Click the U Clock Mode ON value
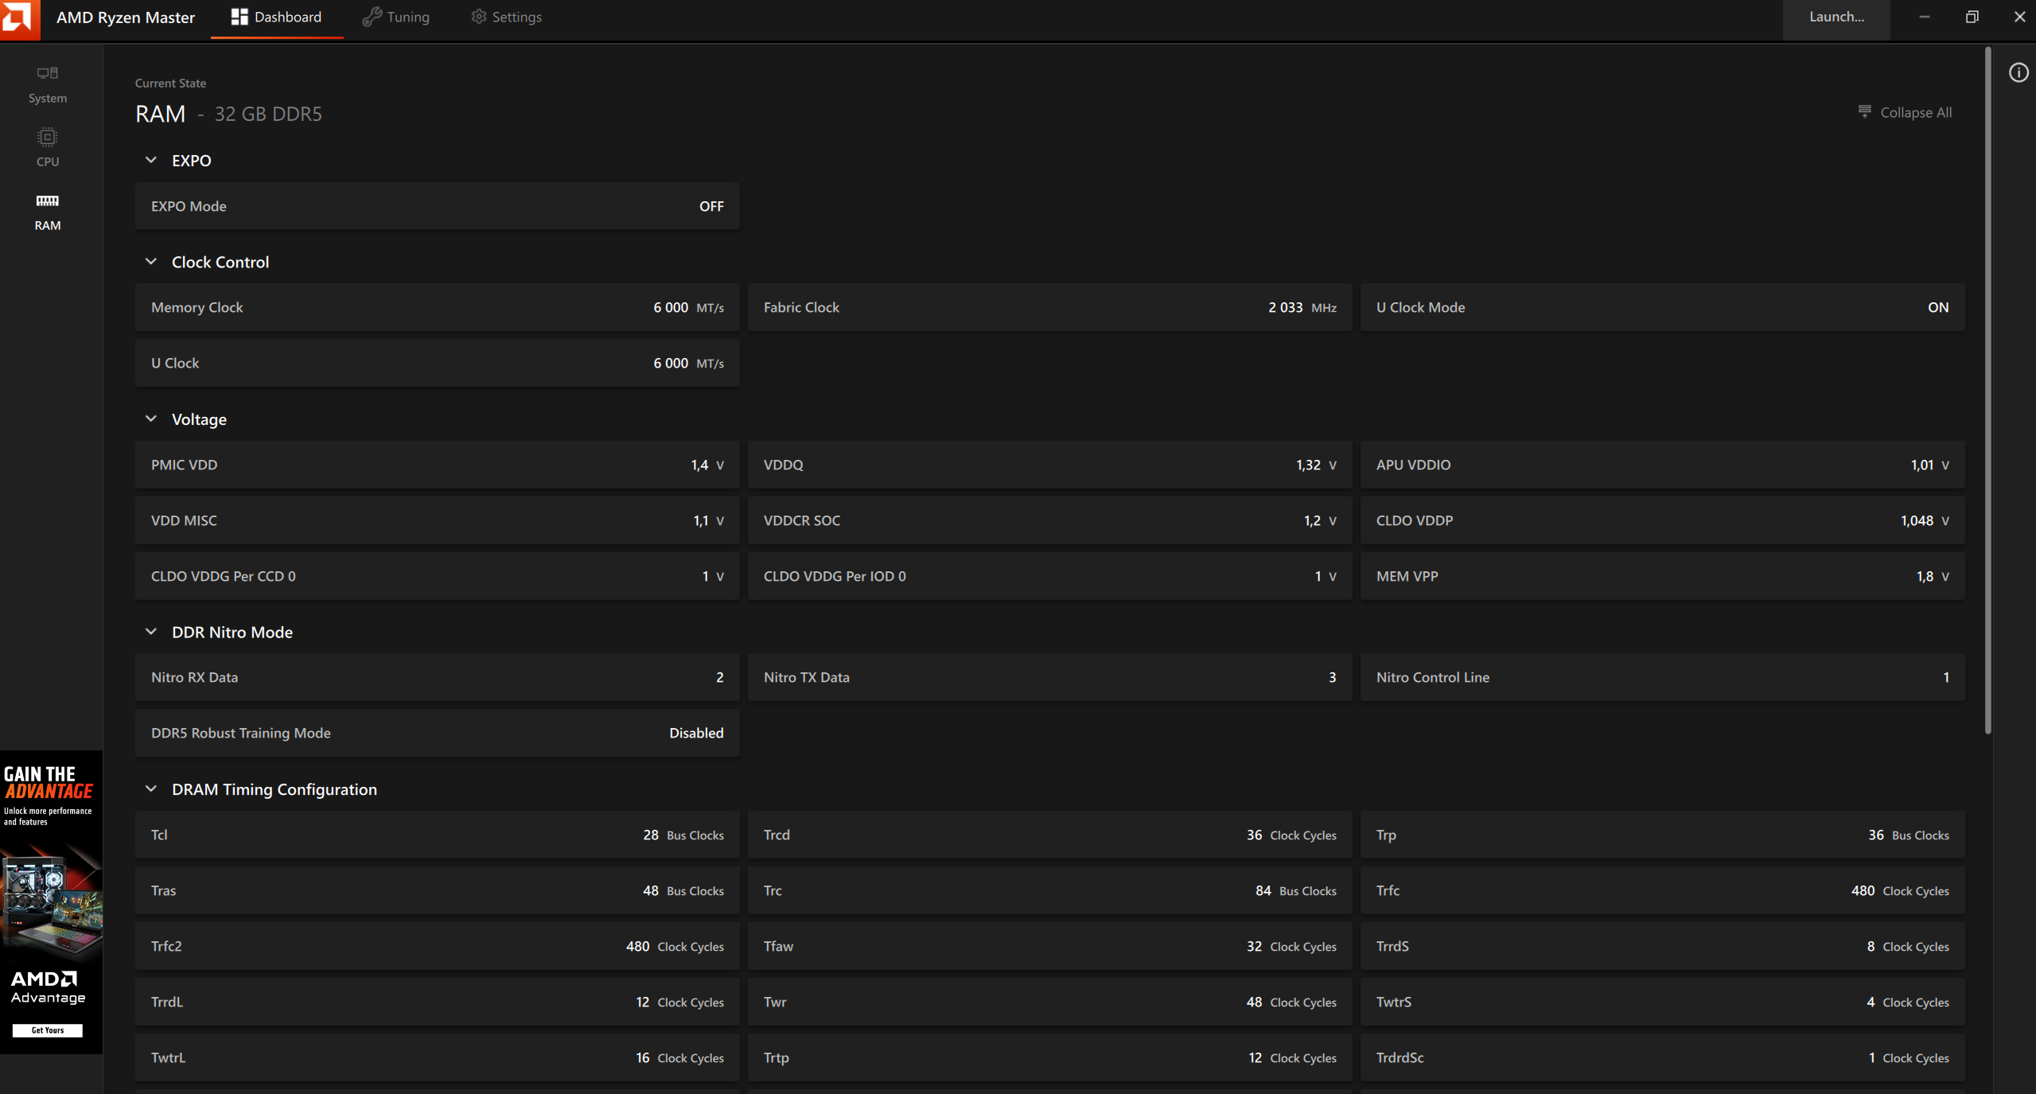This screenshot has width=2036, height=1094. [1937, 308]
